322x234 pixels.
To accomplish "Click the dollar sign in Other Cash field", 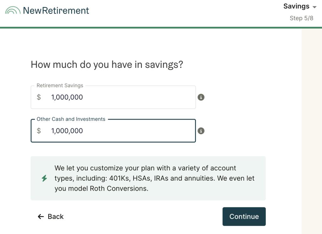I will (39, 131).
